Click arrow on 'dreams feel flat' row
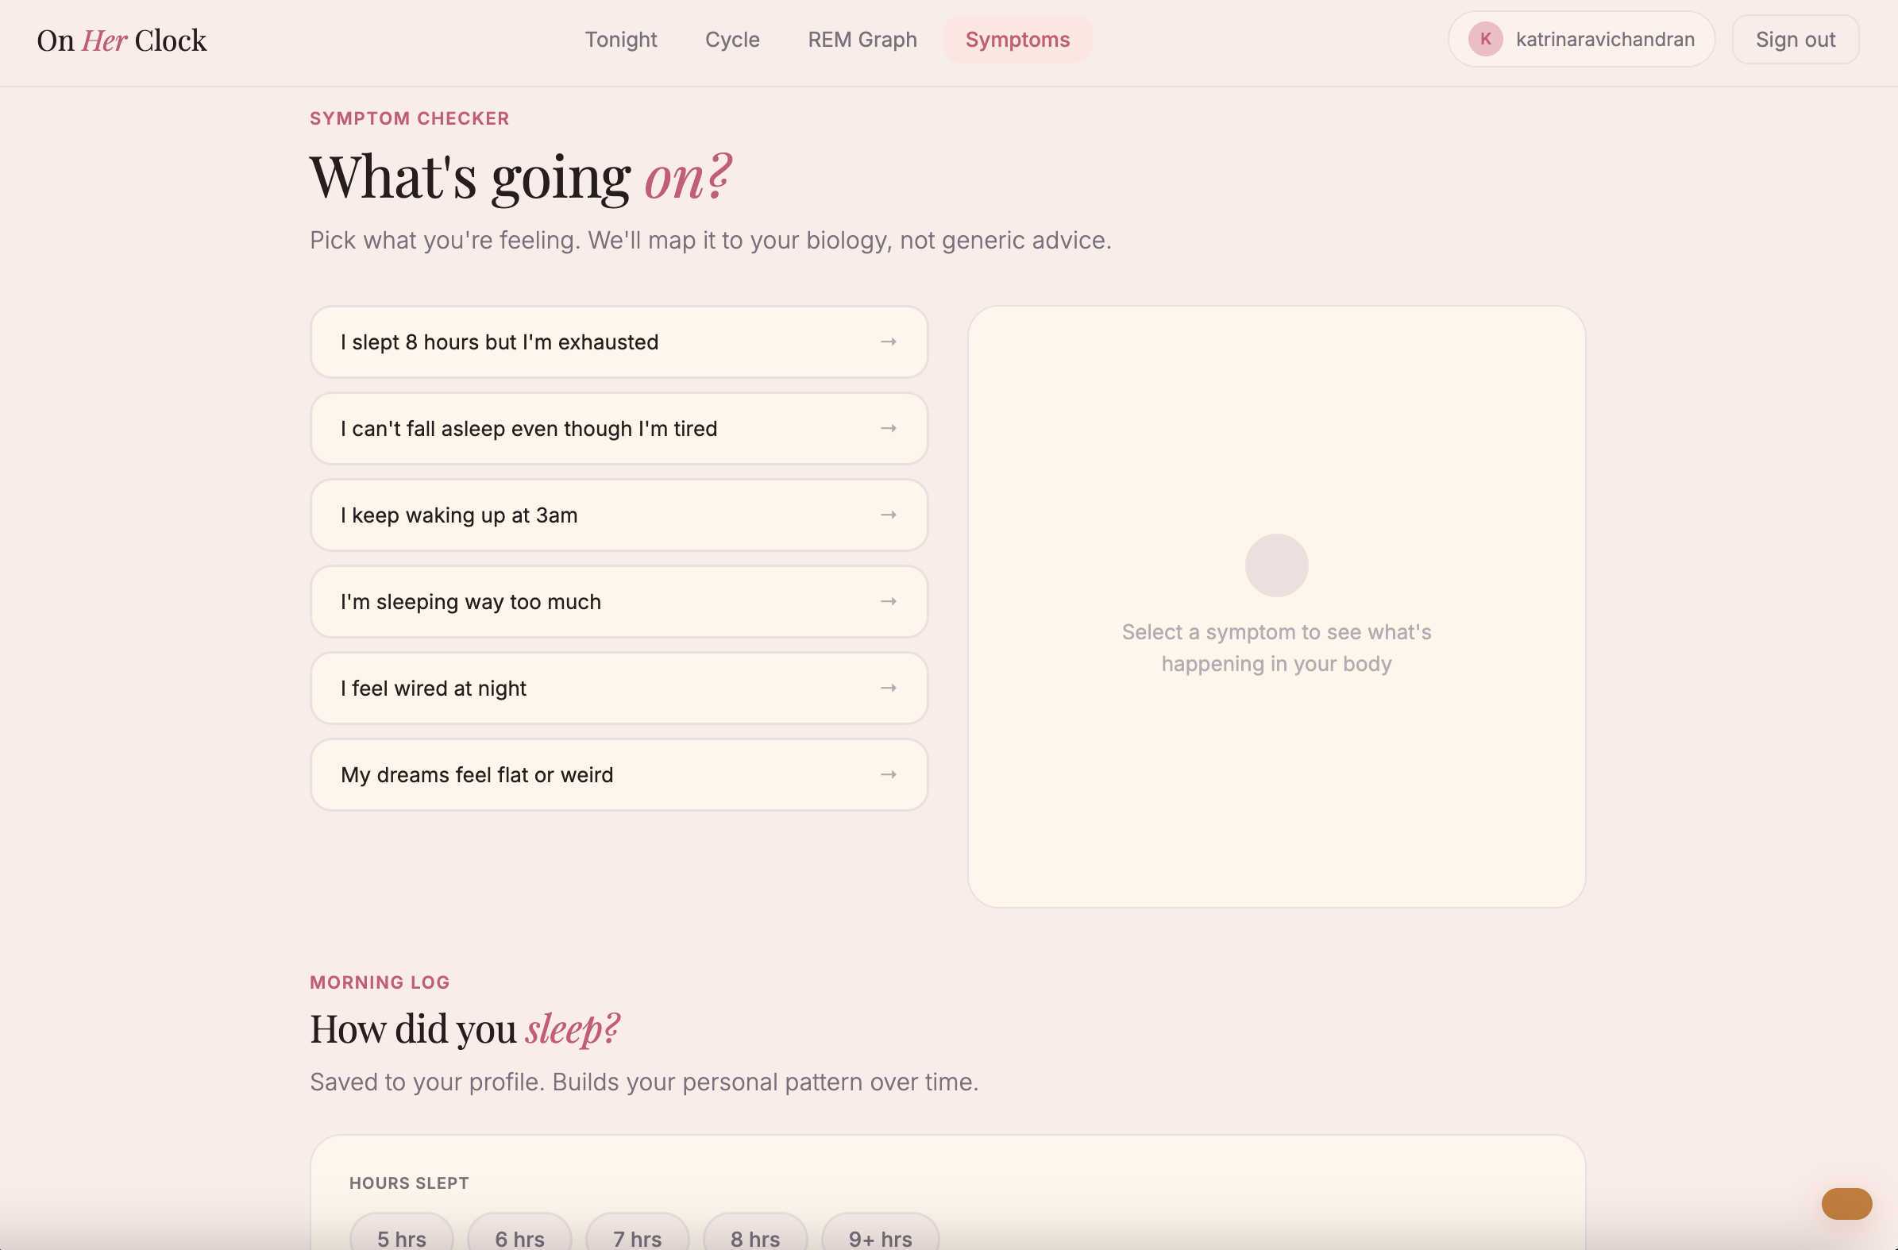This screenshot has width=1898, height=1250. (x=889, y=774)
